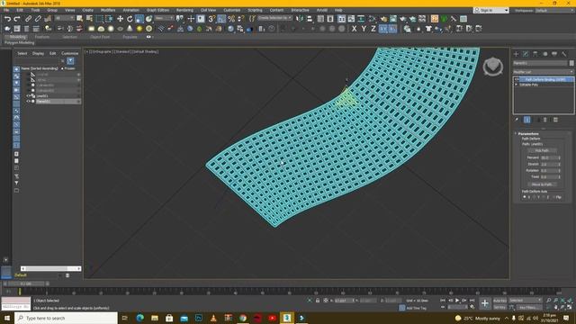Open the Create command panel tab

click(x=516, y=54)
